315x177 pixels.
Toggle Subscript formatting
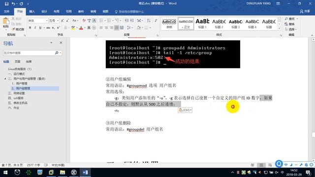53,28
